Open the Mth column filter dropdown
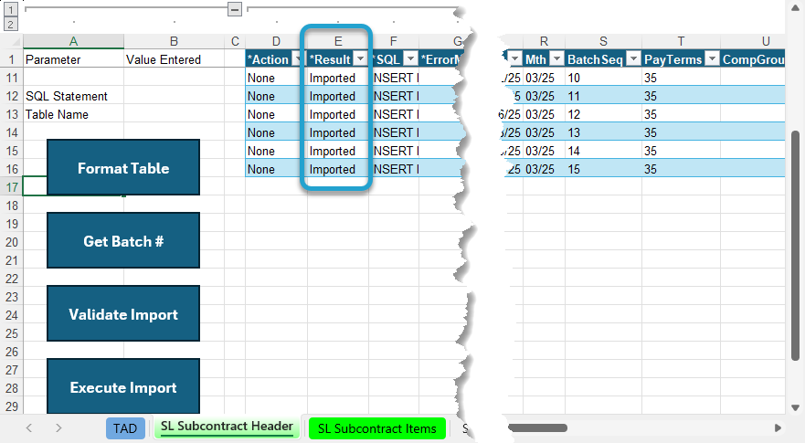Screen dimensions: 805x443 pyautogui.click(x=556, y=59)
